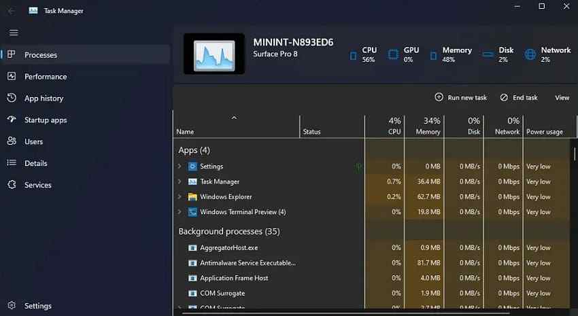The image size is (578, 316).
Task: Click the 81.7 MB memory value
Action: [x=430, y=263]
